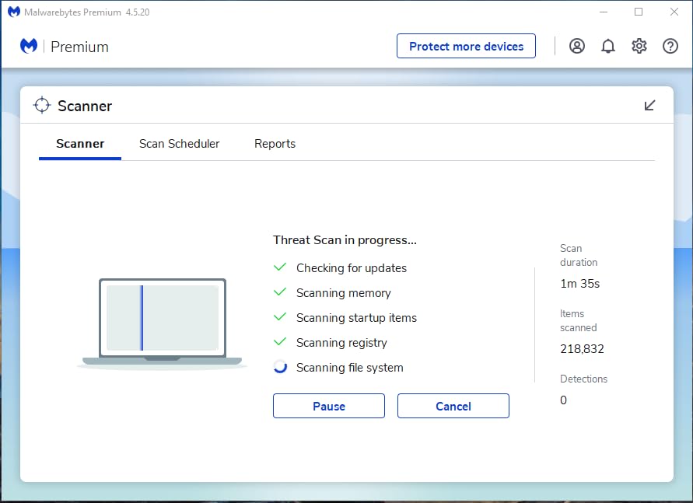
Task: Cancel the threat scan
Action: click(453, 405)
